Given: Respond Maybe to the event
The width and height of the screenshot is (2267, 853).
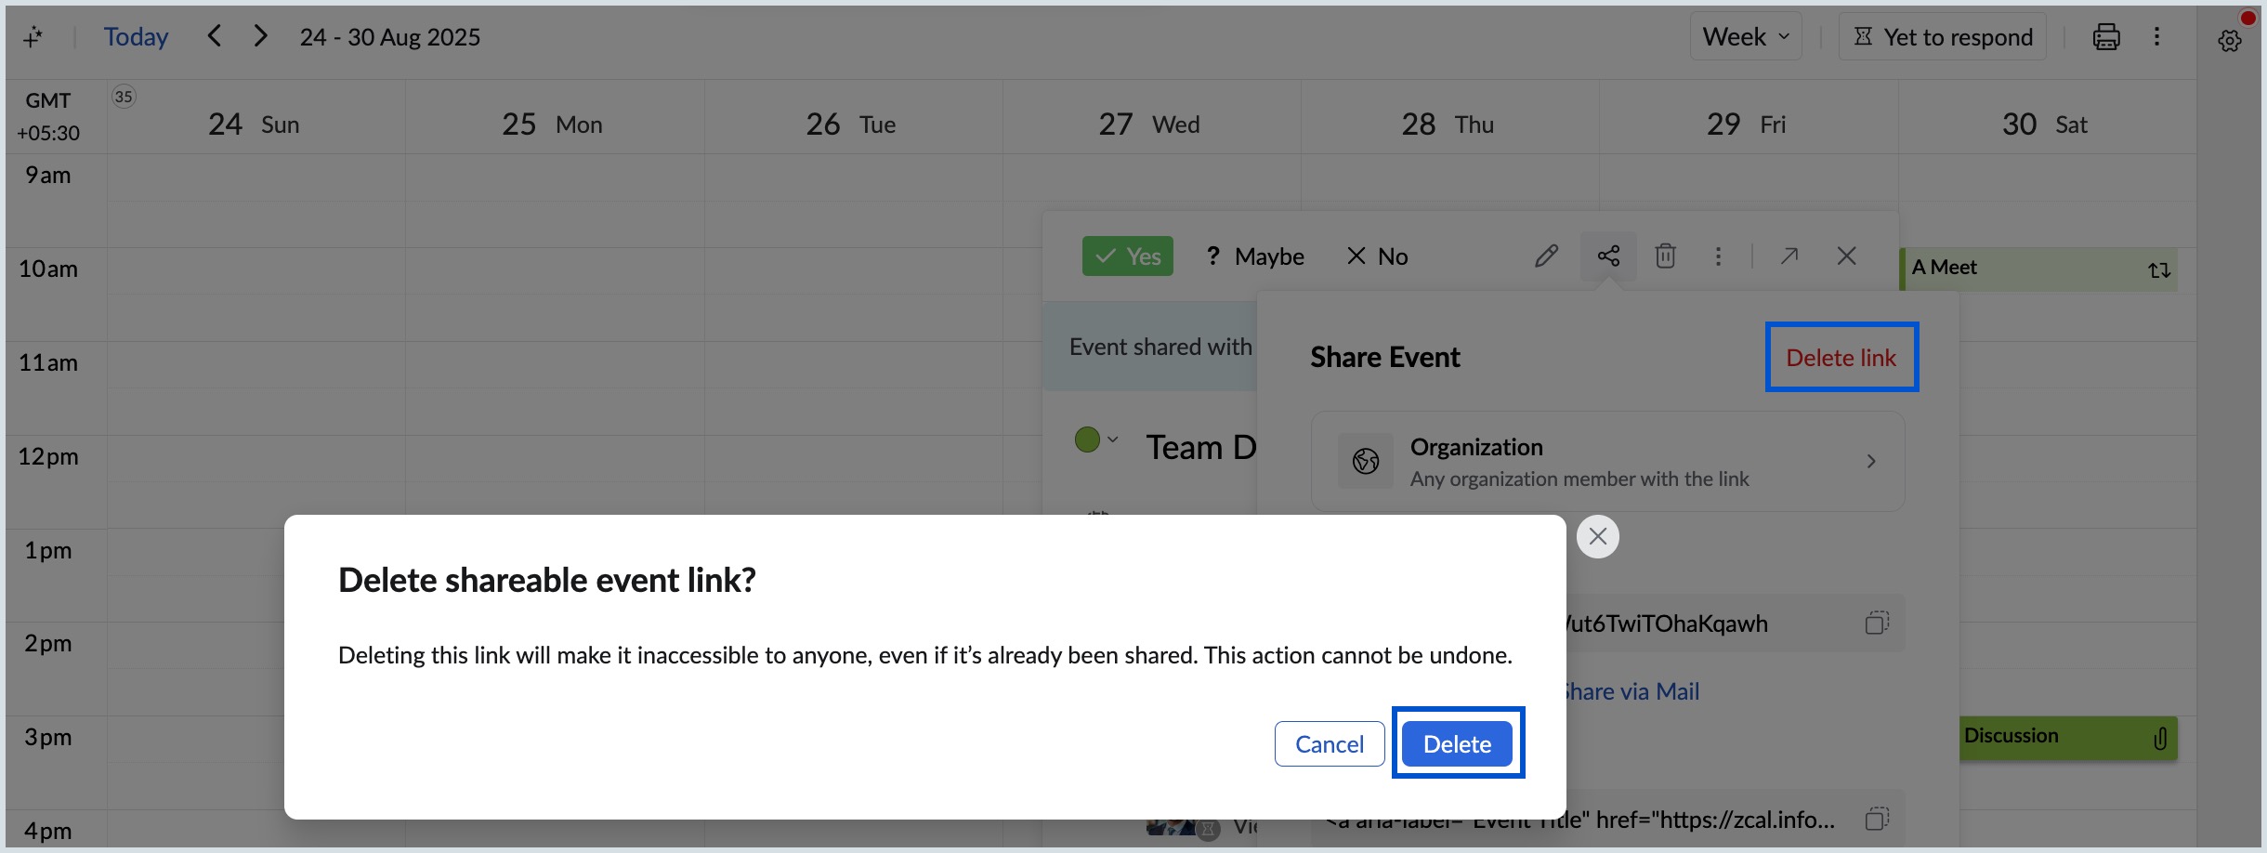Looking at the screenshot, I should point(1253,256).
